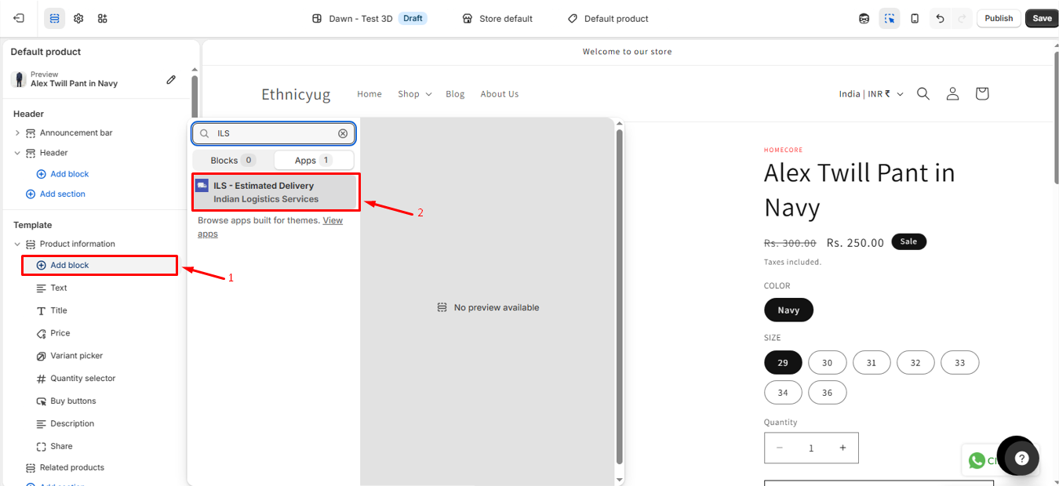Open the App embeds panel

tap(101, 17)
